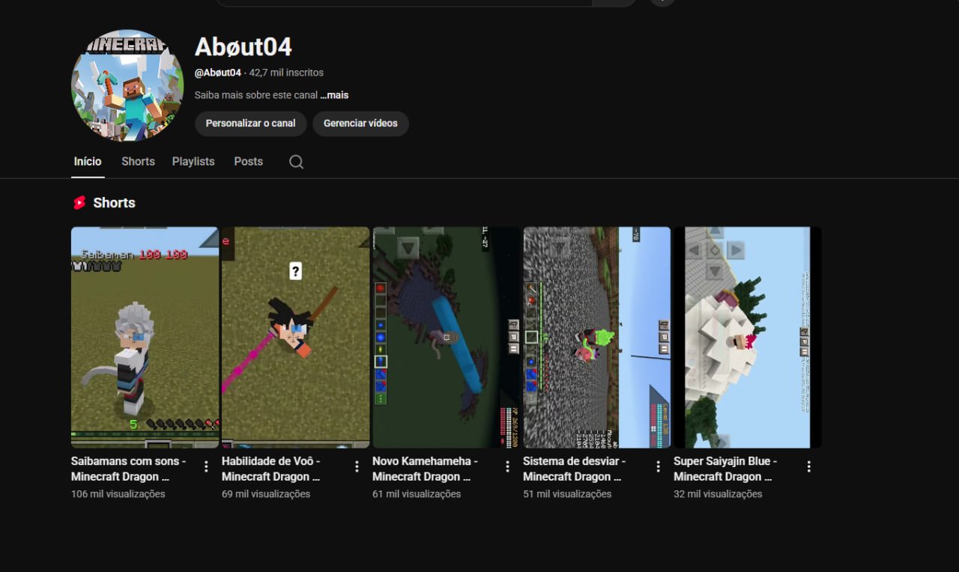Open Super Saiyajin Blue short title
The width and height of the screenshot is (959, 572).
[x=725, y=469]
